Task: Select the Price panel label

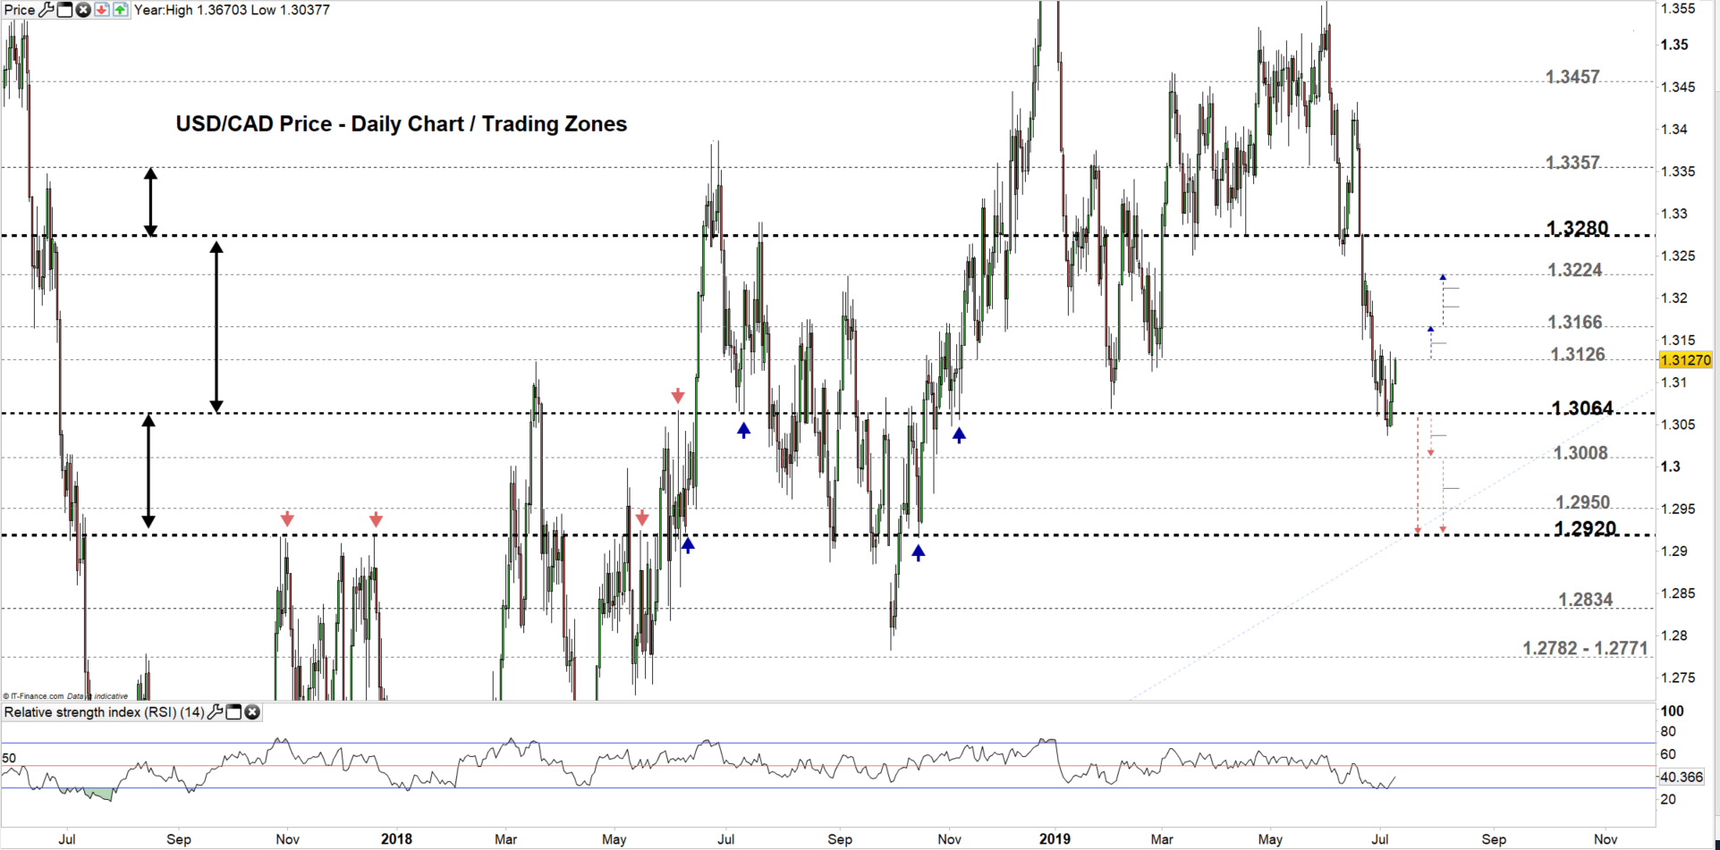Action: (x=20, y=10)
